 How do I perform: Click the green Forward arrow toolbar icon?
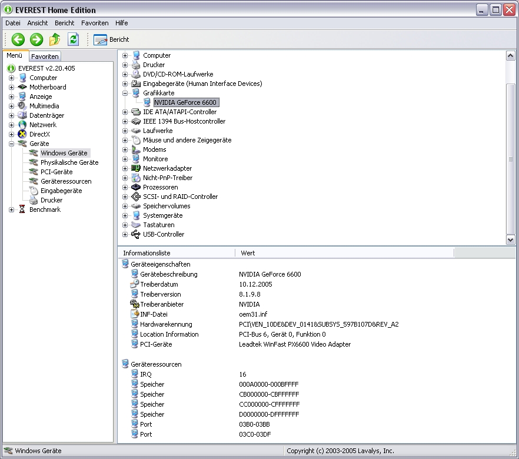click(x=36, y=39)
